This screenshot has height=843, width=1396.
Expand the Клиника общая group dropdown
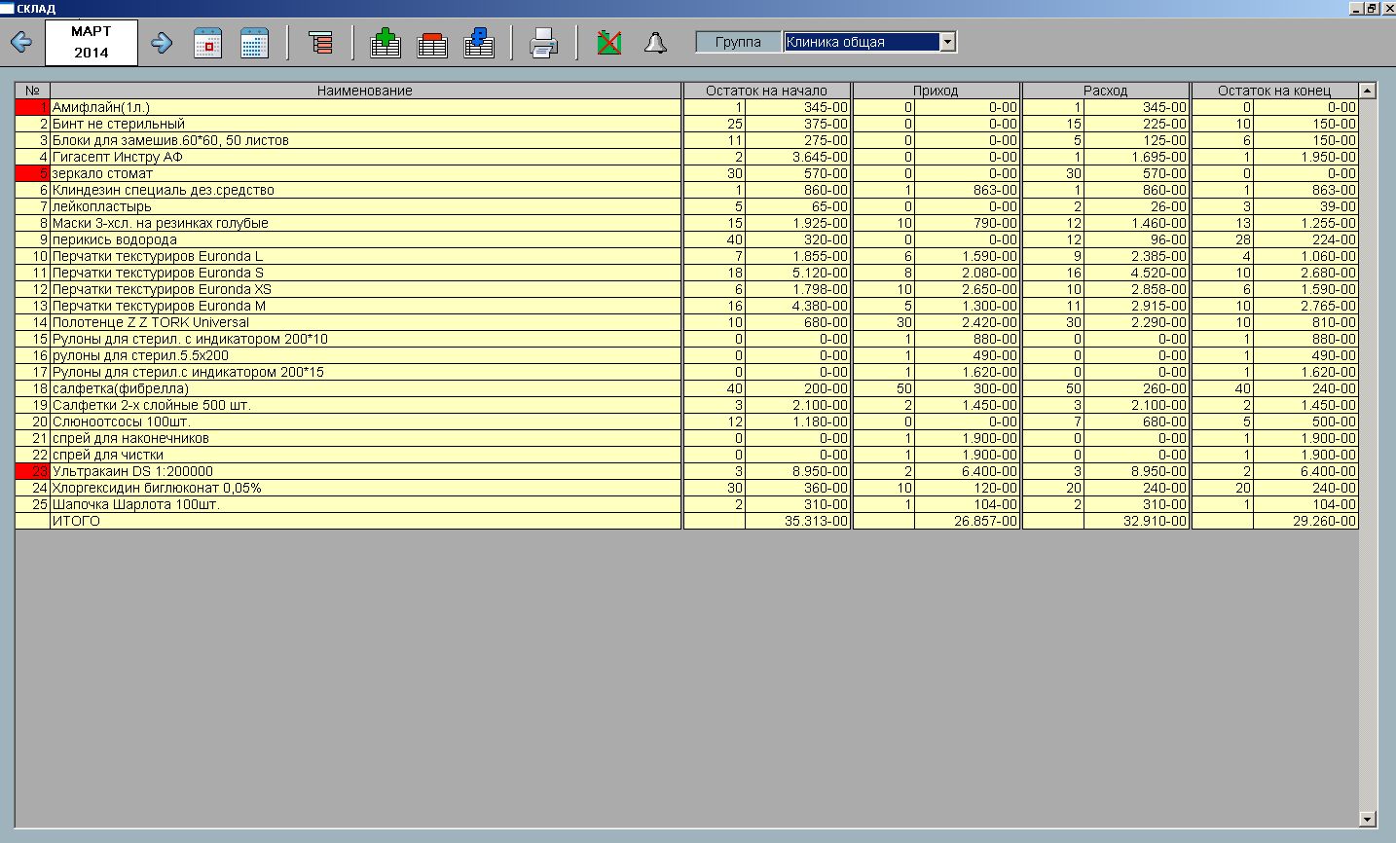point(947,42)
